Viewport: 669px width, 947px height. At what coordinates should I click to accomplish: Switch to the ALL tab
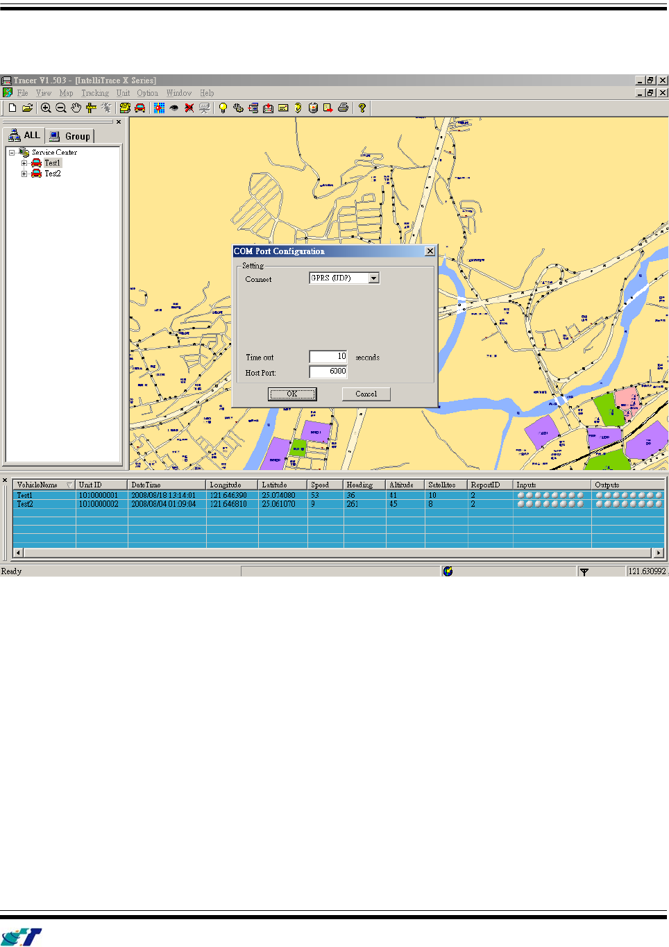point(24,135)
